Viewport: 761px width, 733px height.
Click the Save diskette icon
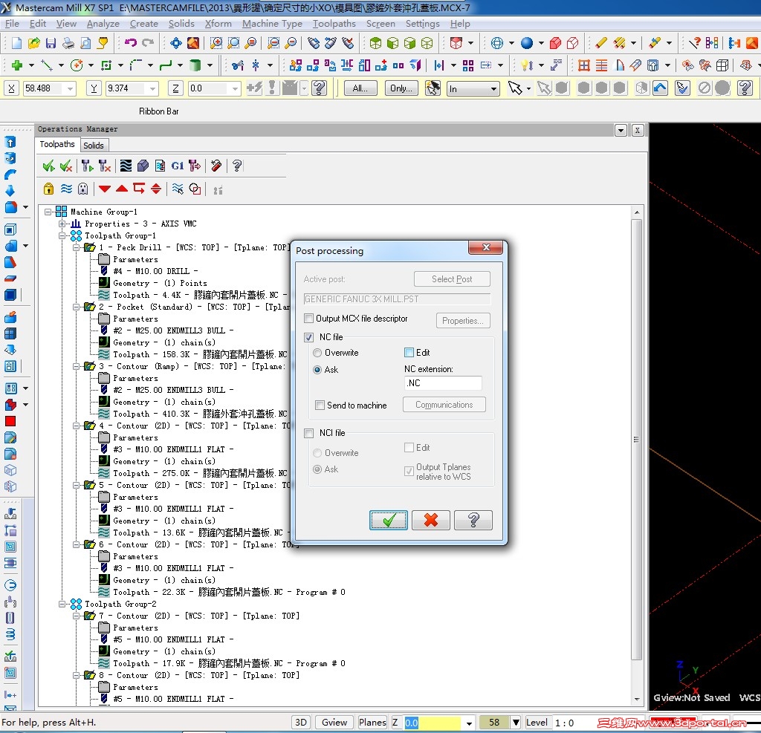51,43
